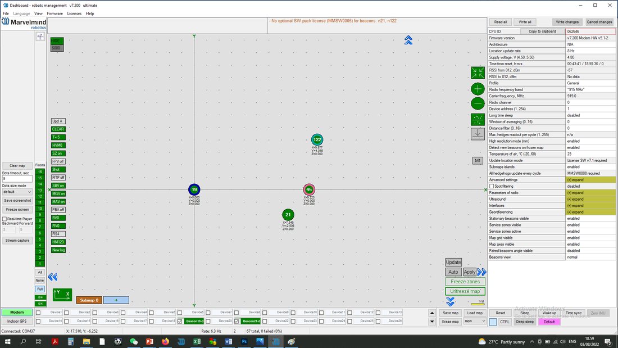Select beacon 122 on the map
Screen dimensions: 618x348
tap(317, 139)
